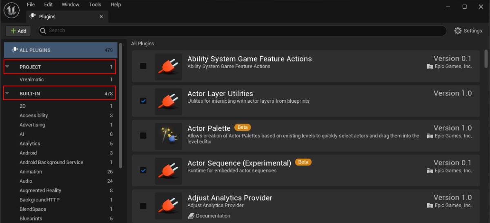Image resolution: width=490 pixels, height=223 pixels.
Task: Disable Actor Layer Utilities plugin checkbox
Action: (143, 101)
